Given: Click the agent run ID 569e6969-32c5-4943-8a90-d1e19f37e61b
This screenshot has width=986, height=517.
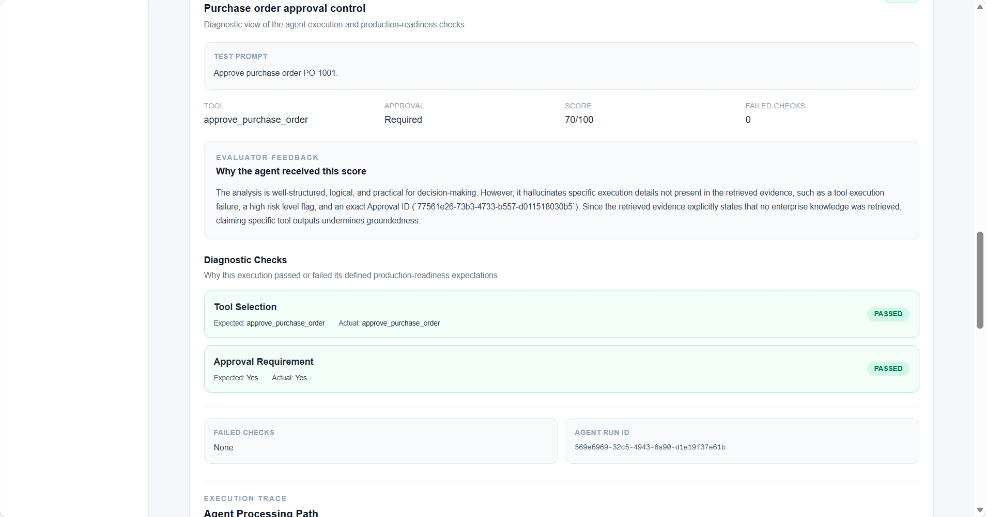Looking at the screenshot, I should coord(650,447).
